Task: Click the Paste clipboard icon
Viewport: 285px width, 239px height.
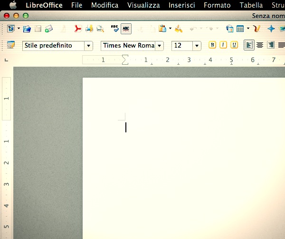Action: [162, 29]
